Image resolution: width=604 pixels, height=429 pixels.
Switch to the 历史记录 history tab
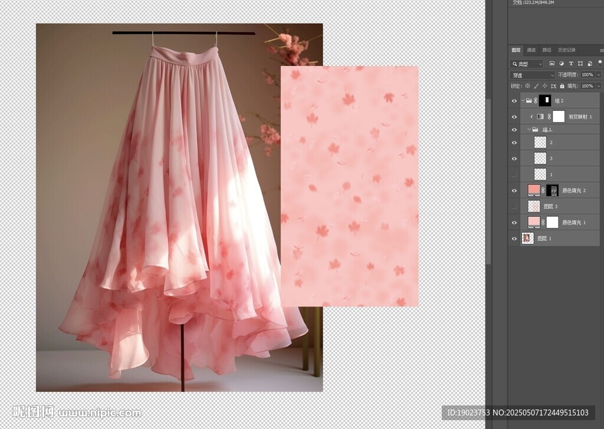click(x=566, y=50)
